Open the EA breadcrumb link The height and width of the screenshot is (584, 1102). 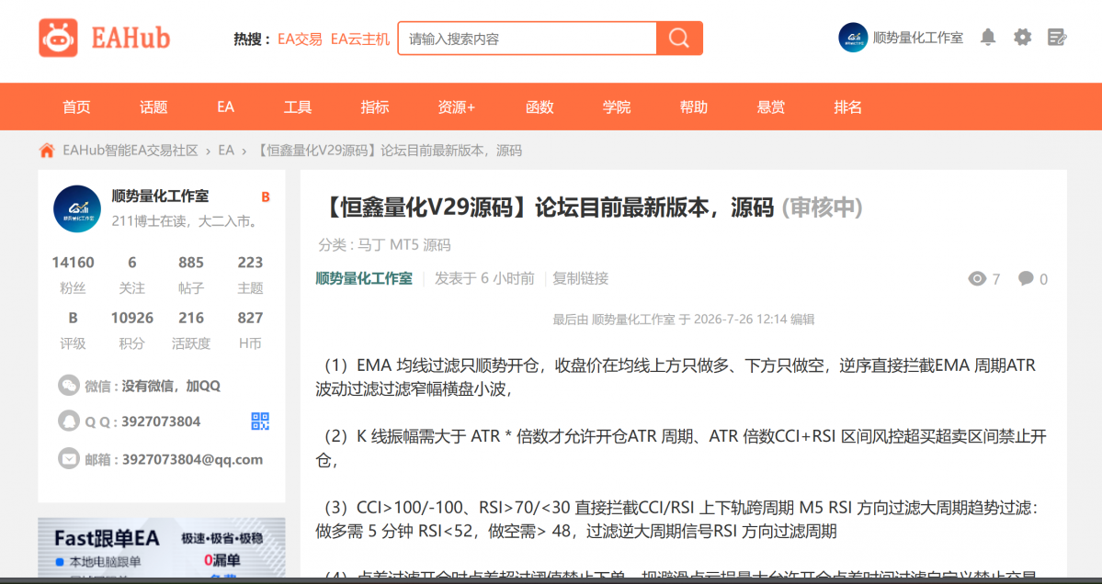[x=225, y=151]
